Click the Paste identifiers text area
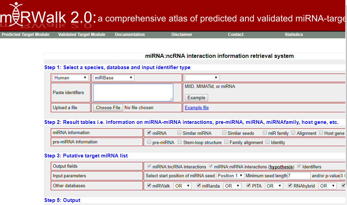 [x=133, y=92]
